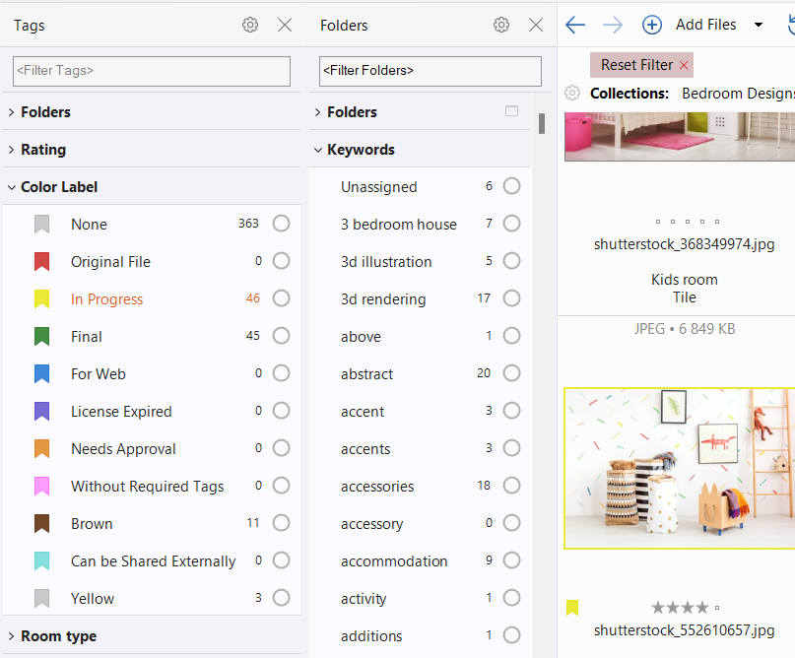Open Folders panel settings gear

click(501, 26)
